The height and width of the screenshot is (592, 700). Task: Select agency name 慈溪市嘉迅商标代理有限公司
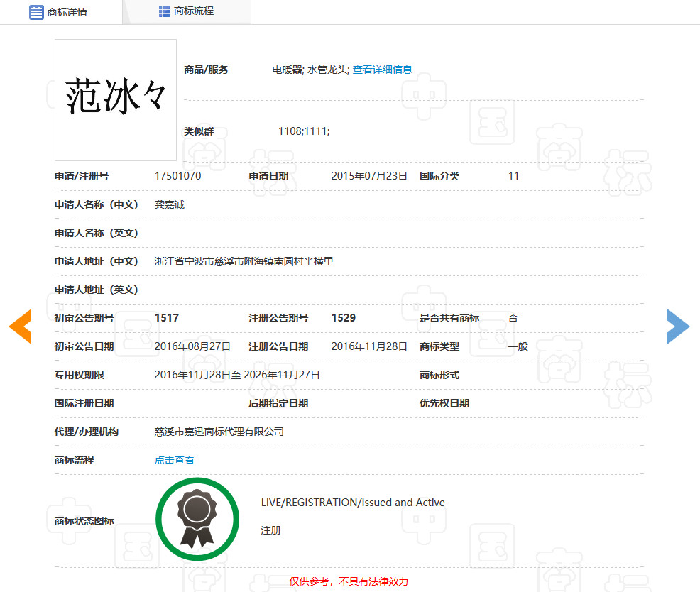219,432
